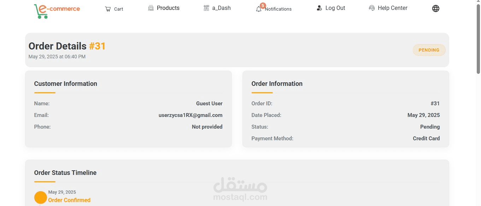Open the Help Center link
481x206 pixels.
(x=392, y=8)
